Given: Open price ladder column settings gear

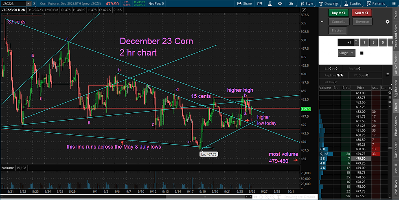Looking at the screenshot, I should 389,88.
